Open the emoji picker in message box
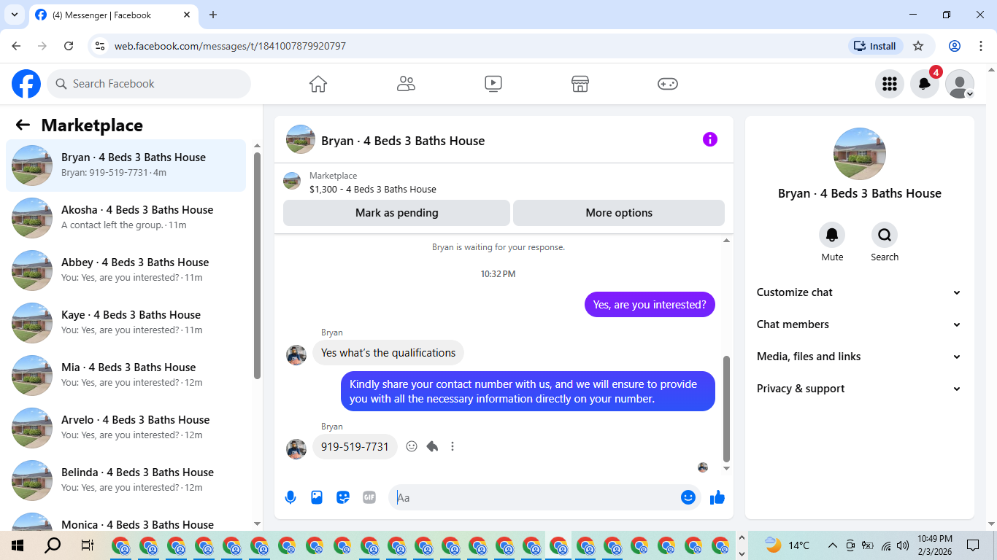This screenshot has width=997, height=560. 688,497
